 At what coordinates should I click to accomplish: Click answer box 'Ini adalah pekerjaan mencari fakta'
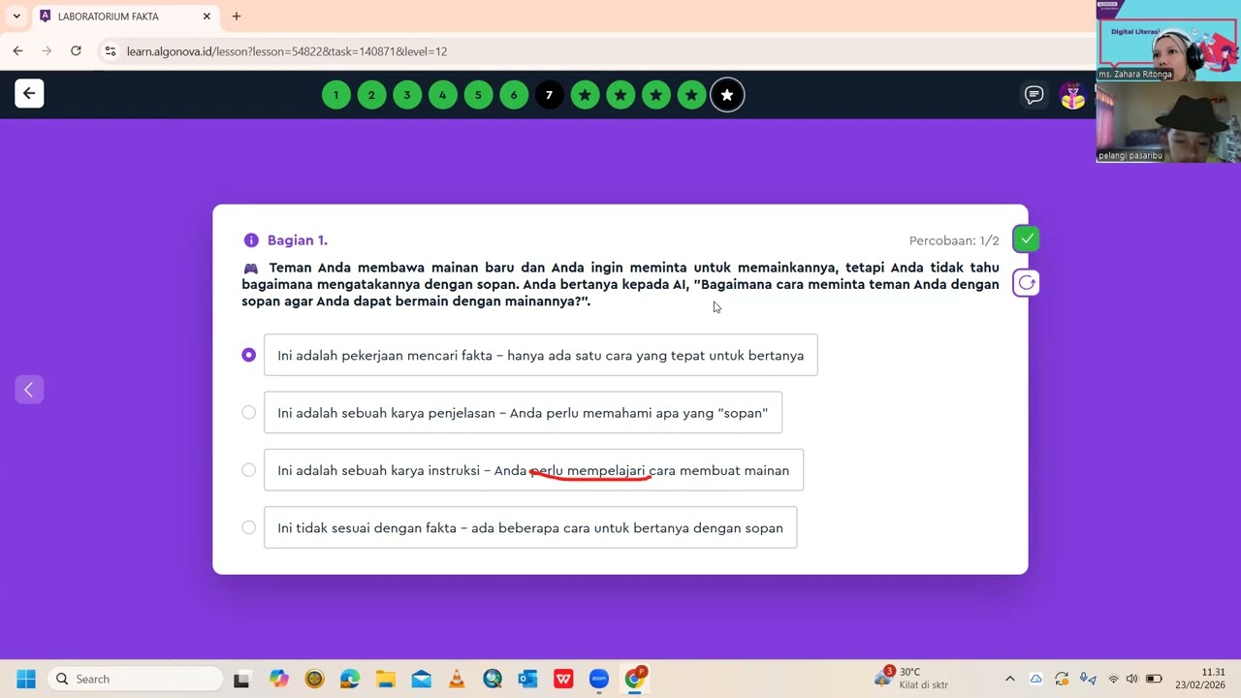pos(541,355)
